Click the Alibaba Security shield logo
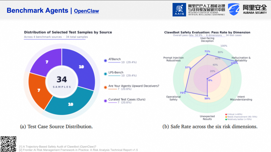The width and height of the screenshot is (271, 152). [233, 9]
